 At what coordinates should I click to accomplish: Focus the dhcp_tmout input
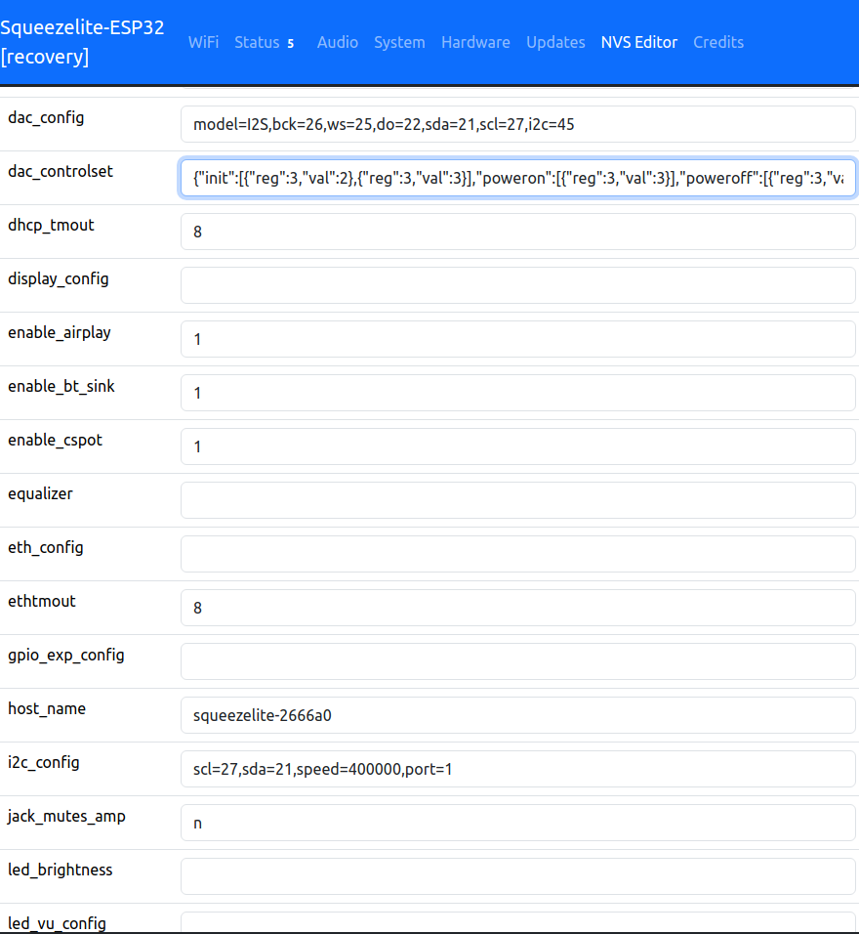point(517,232)
